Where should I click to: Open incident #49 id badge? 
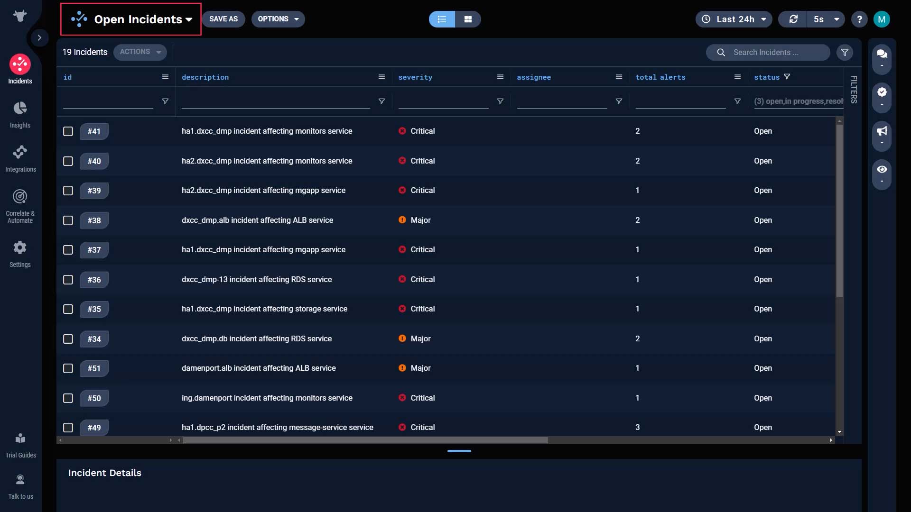pos(94,428)
